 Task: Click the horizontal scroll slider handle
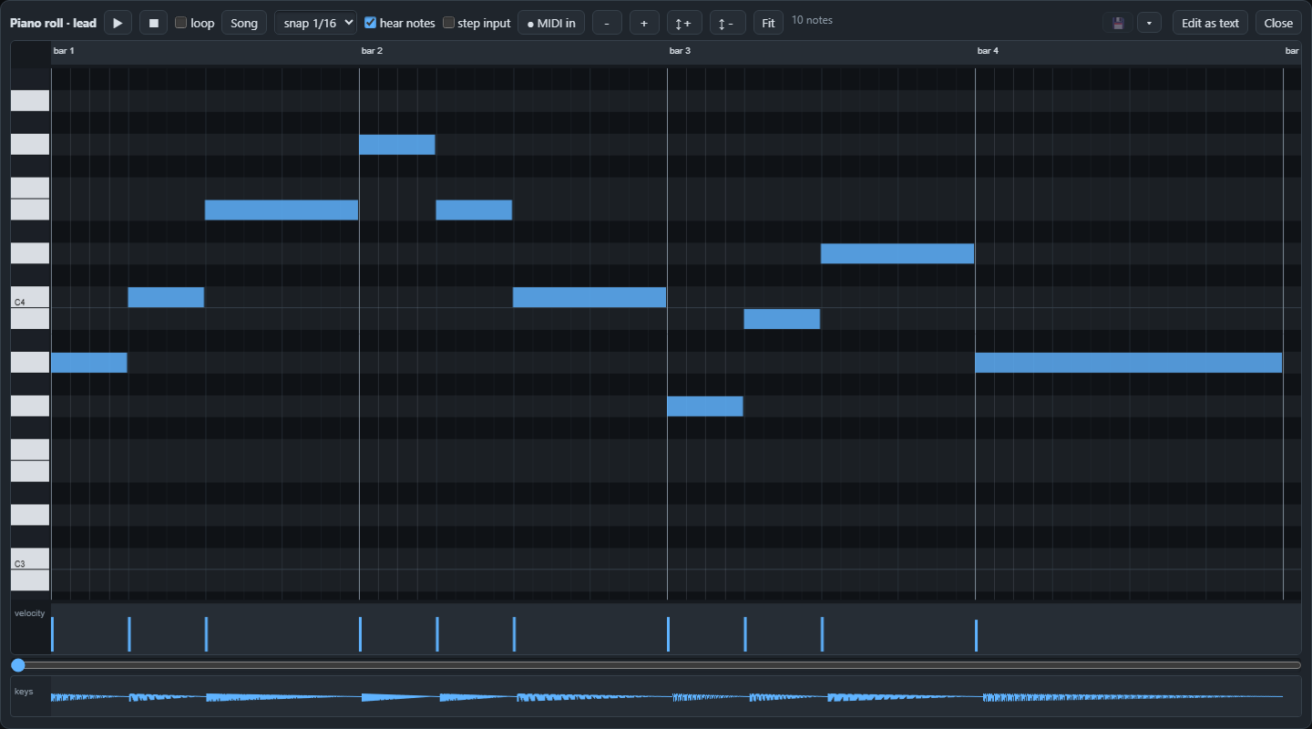[x=17, y=665]
